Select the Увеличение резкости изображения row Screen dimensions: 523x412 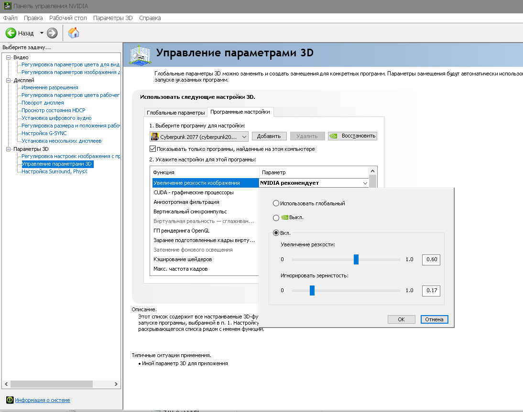point(206,183)
